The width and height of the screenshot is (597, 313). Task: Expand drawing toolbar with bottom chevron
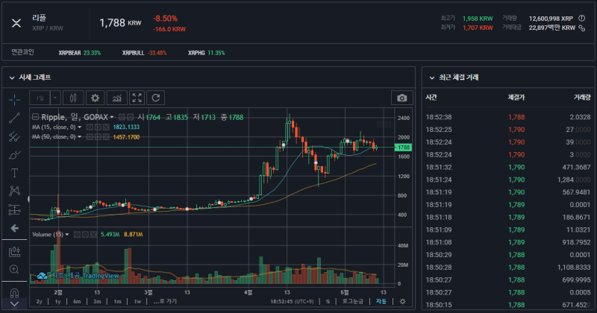click(14, 304)
